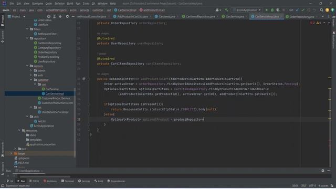Open the Build tool window
This screenshot has height=189, width=336.
[x=99, y=181]
